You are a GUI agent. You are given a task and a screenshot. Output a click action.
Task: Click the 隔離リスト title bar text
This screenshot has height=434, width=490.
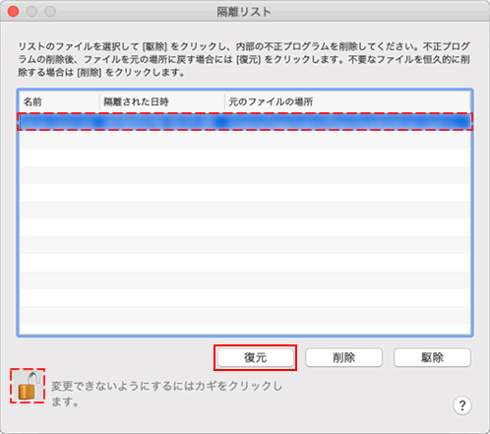(x=244, y=12)
